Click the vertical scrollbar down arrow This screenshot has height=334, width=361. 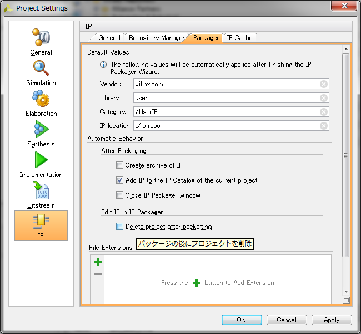pos(346,291)
